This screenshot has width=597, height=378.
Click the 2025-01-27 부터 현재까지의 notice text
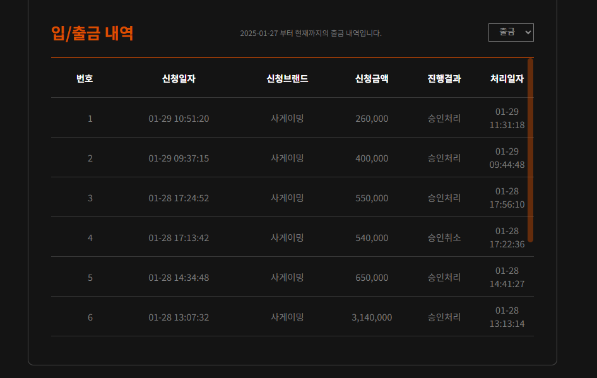310,33
